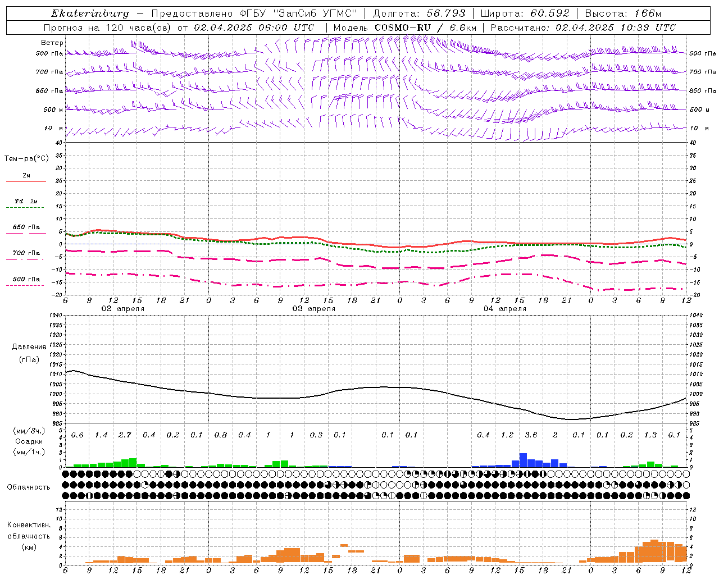
Task: Click the 'Конвективн. облачность' label
Action: [29, 531]
